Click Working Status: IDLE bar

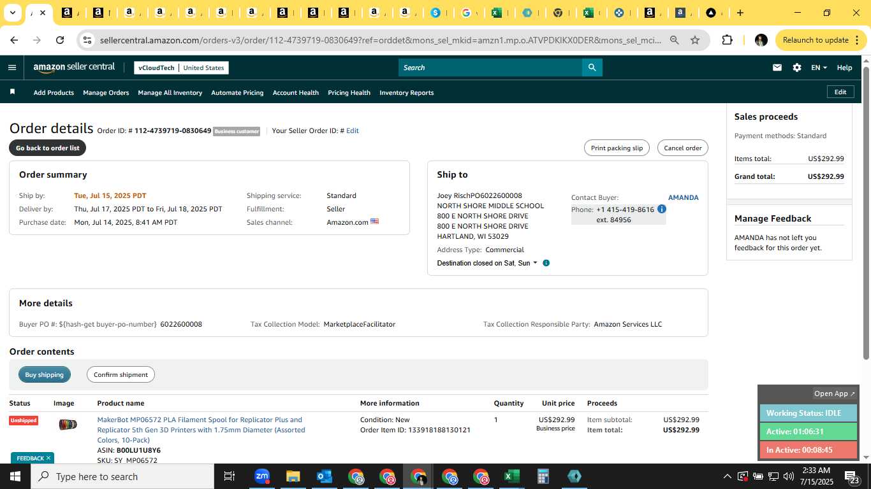809,413
